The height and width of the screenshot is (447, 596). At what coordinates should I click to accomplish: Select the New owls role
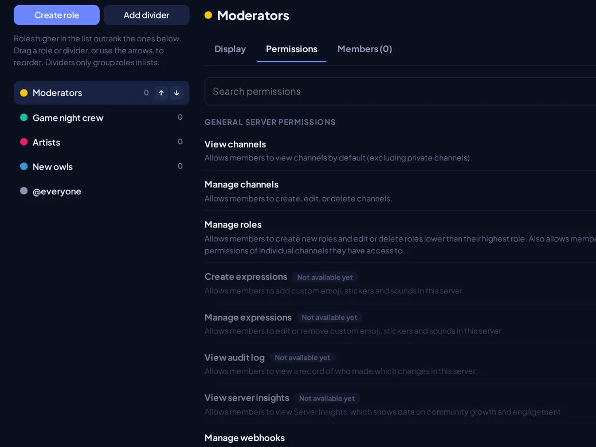pos(101,167)
